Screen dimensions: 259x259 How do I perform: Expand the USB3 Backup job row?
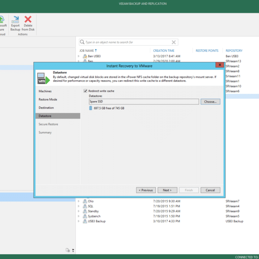(x=79, y=221)
